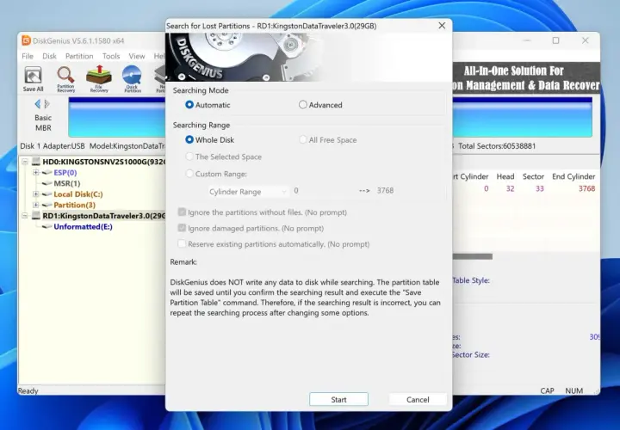Click the red 3768 End Cylinder cell
This screenshot has height=430, width=620.
[x=586, y=188]
